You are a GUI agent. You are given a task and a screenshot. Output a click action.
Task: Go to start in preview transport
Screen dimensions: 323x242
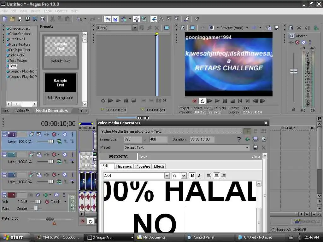(240, 101)
